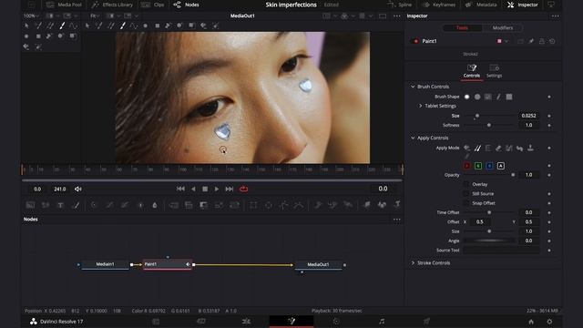
Task: Adjust the Time Offset slider
Action: pyautogui.click(x=490, y=212)
